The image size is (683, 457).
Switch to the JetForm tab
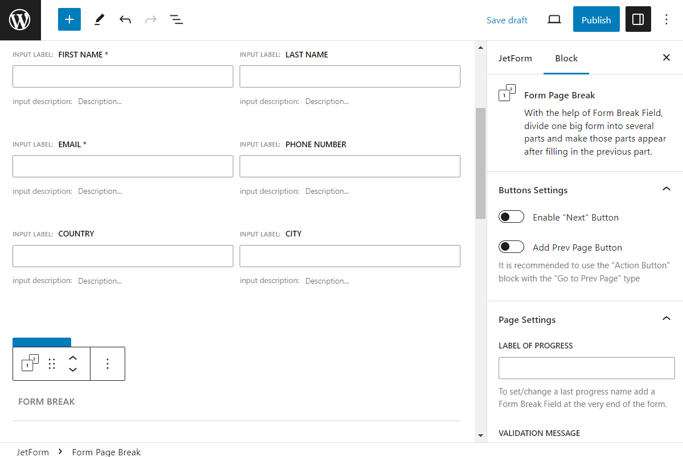[x=515, y=58]
